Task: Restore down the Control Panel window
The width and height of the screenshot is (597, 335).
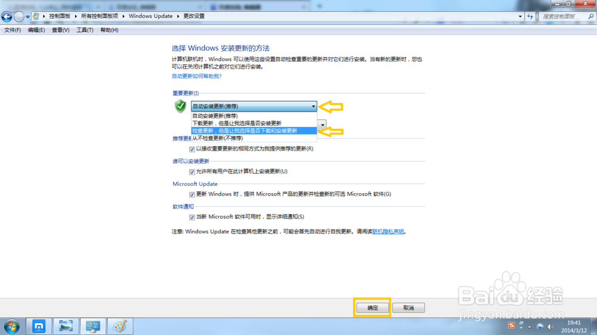Action: pyautogui.click(x=568, y=4)
